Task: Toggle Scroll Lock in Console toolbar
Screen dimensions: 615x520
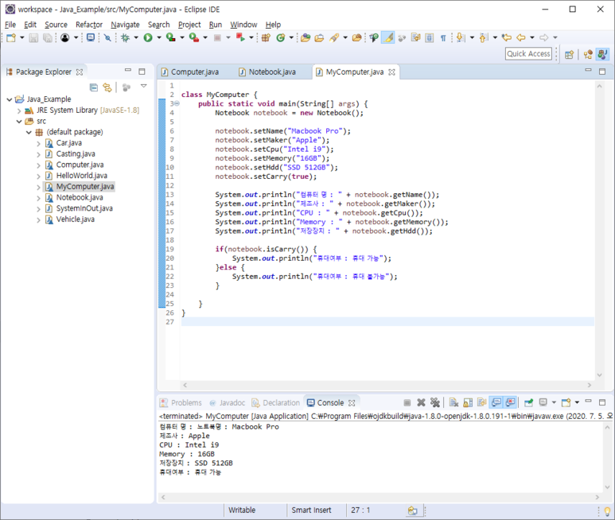Action: (x=468, y=402)
